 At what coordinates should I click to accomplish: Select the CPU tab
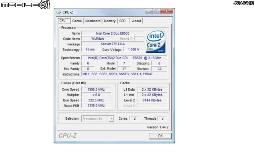click(64, 21)
